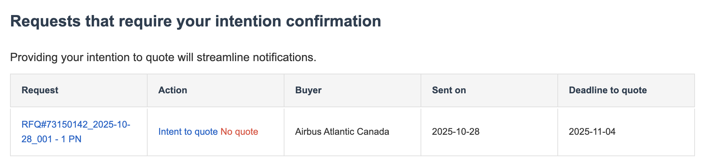
Task: Click the "Buyer" column header
Action: coord(308,90)
